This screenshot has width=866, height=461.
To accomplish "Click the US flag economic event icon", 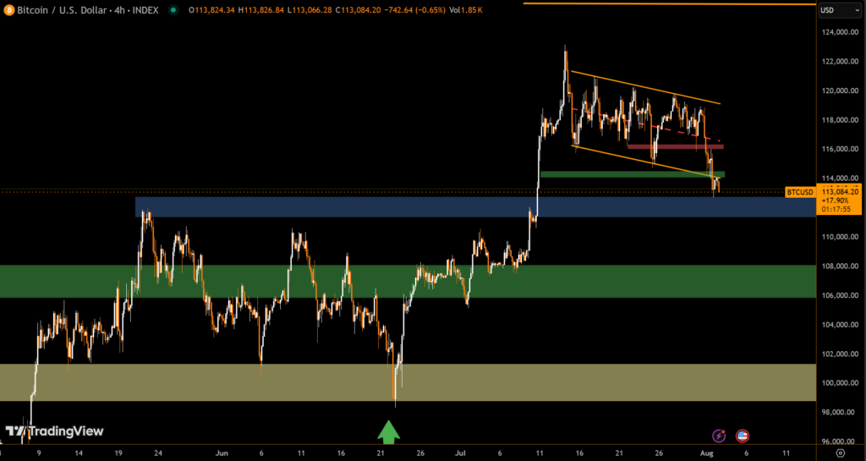I will (x=743, y=436).
